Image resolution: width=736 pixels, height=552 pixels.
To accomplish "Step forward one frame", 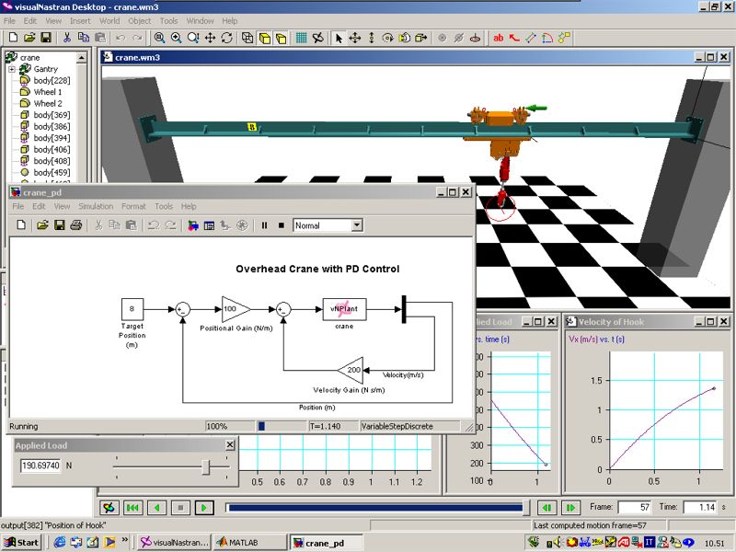I will pos(570,508).
